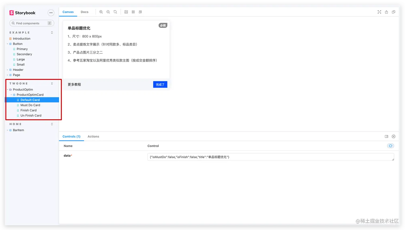
Task: Collapse the ProductOptim folder
Action: click(x=23, y=90)
